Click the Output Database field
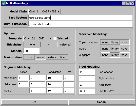136x106 pixels. [80, 24]
